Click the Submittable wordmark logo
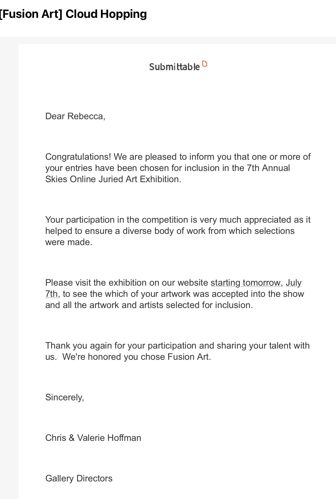 click(174, 67)
